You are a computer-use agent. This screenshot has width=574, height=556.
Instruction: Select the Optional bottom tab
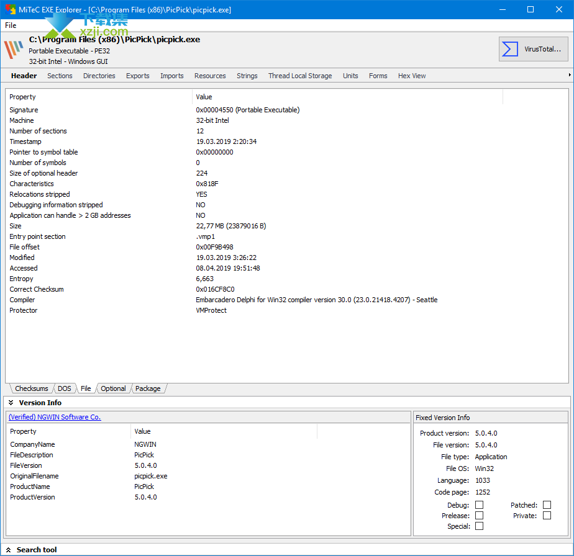[x=113, y=388]
